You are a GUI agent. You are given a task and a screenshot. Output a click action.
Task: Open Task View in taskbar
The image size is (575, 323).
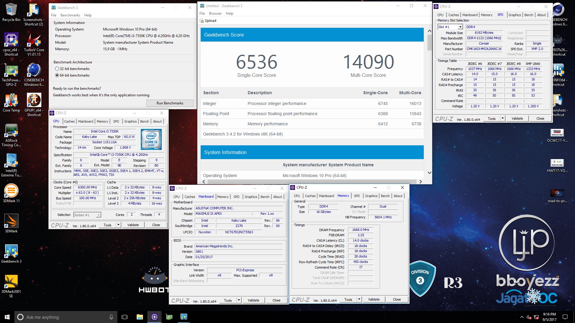(125, 317)
